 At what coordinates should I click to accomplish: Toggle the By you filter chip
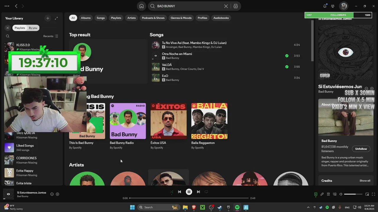point(33,28)
